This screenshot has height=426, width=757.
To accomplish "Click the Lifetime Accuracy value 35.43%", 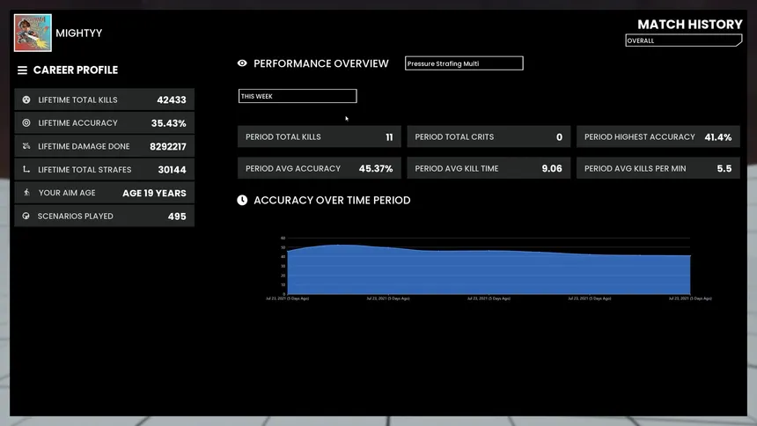I will click(168, 123).
